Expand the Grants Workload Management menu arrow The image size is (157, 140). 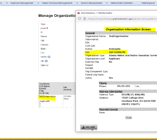click(38, 3)
